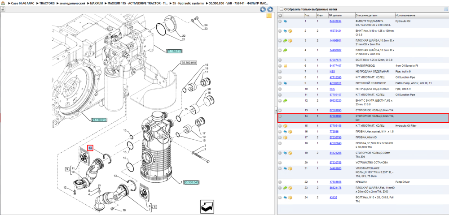Open part number link 84242244

pyautogui.click(x=335, y=21)
